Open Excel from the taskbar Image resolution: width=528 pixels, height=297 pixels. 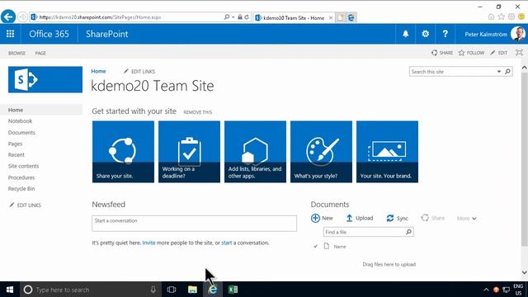coord(233,290)
